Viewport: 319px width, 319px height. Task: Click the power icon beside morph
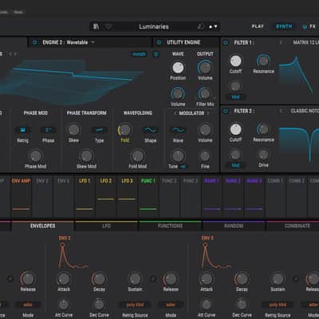tap(156, 54)
